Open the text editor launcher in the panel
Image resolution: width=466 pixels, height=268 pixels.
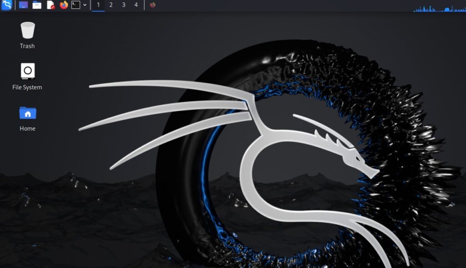(x=51, y=6)
